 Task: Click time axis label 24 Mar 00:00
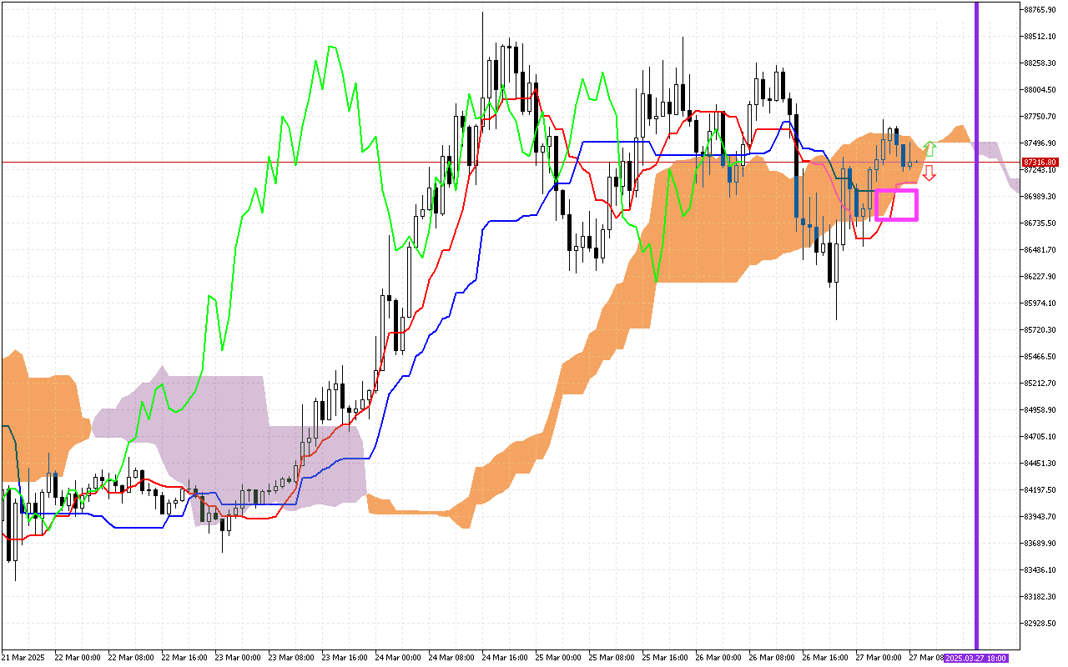[x=398, y=658]
